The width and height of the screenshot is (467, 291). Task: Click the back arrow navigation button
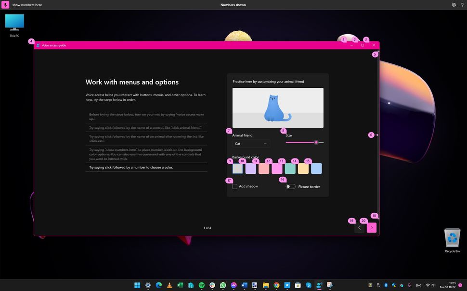[359, 227]
